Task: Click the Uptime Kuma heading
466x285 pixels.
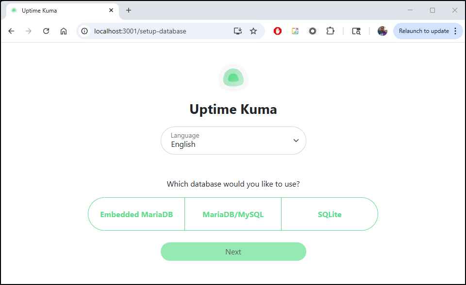Action: [x=233, y=110]
